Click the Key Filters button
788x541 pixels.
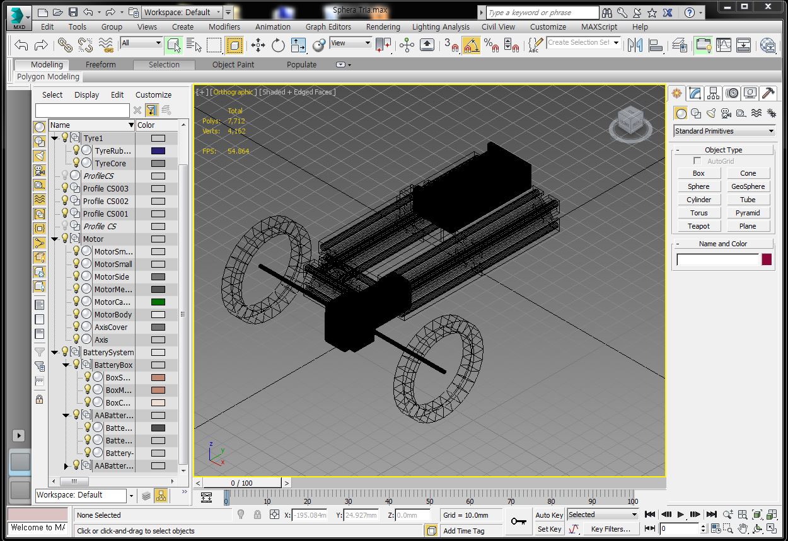pyautogui.click(x=611, y=528)
